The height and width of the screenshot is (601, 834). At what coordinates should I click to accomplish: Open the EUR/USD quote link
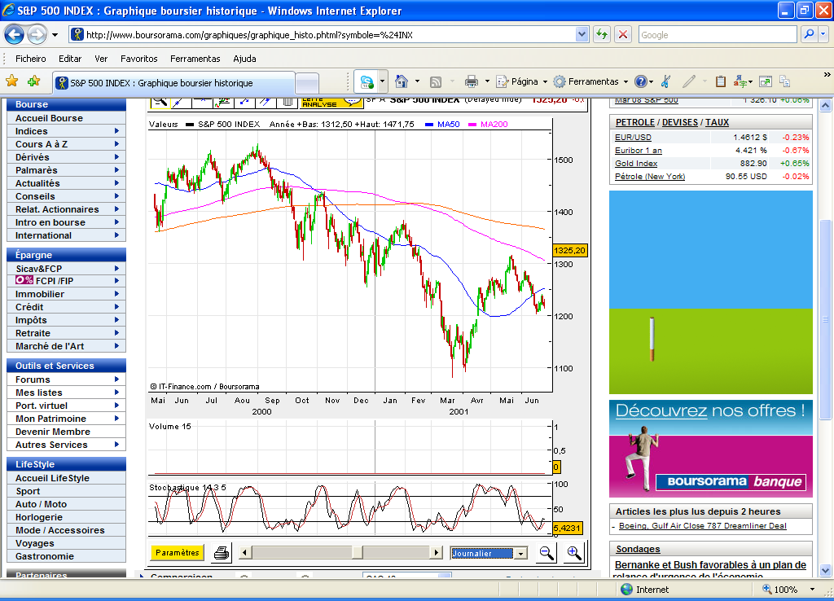633,137
